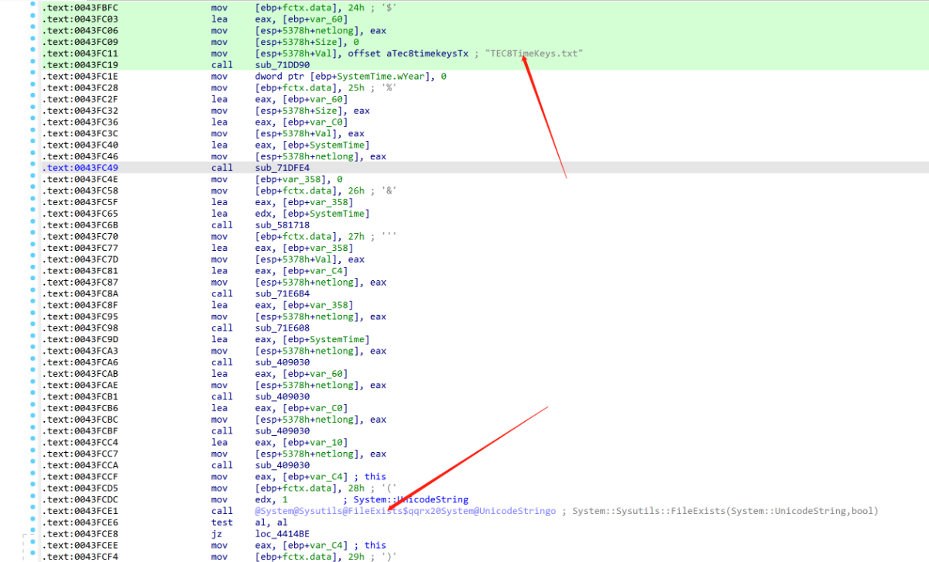Click "eax, [ebp+var_C4]" at 0043FC81
The image size is (929, 562).
pyautogui.click(x=301, y=271)
